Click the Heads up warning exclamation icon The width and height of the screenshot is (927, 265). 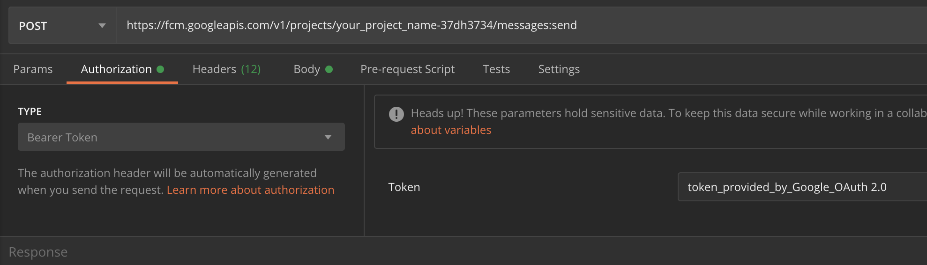coord(396,114)
